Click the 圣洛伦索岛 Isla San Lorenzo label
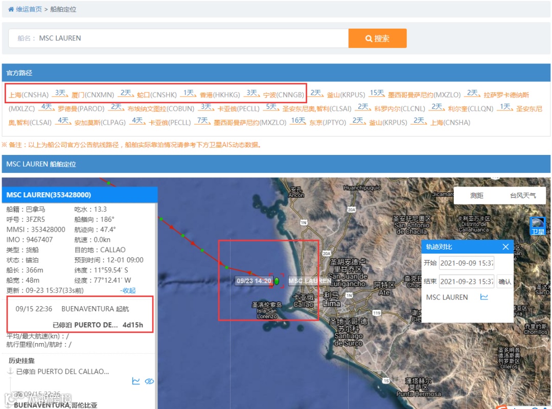The height and width of the screenshot is (409, 552). (266, 310)
